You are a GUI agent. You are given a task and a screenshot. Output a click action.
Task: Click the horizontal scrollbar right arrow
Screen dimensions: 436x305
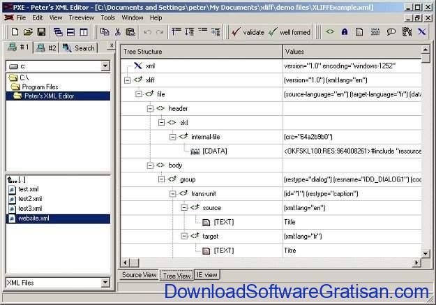[x=416, y=262]
